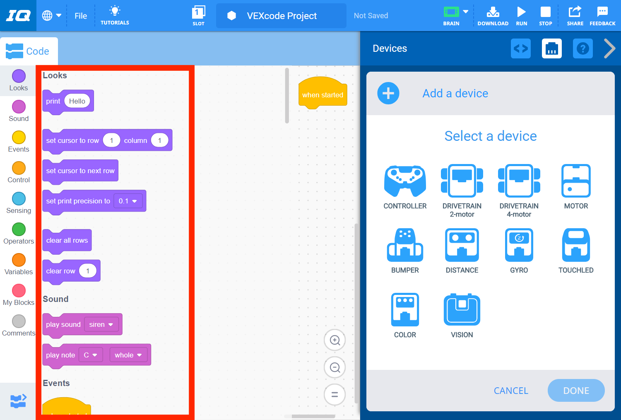The height and width of the screenshot is (420, 621).
Task: Select the Controller device icon
Action: pyautogui.click(x=405, y=181)
